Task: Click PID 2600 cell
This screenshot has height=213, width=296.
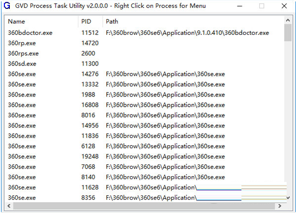Action: (x=88, y=54)
